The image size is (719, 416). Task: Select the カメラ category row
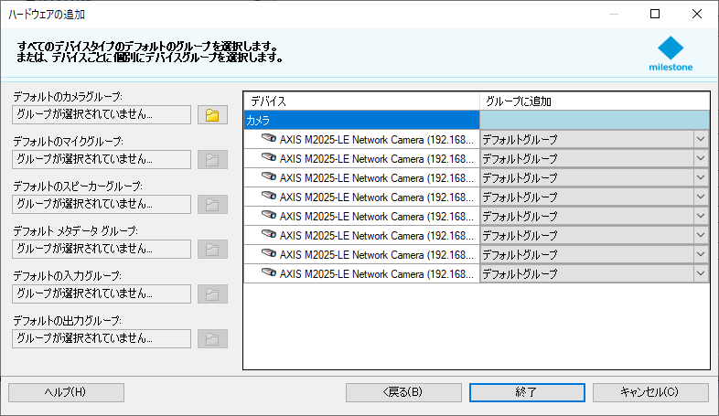point(361,120)
